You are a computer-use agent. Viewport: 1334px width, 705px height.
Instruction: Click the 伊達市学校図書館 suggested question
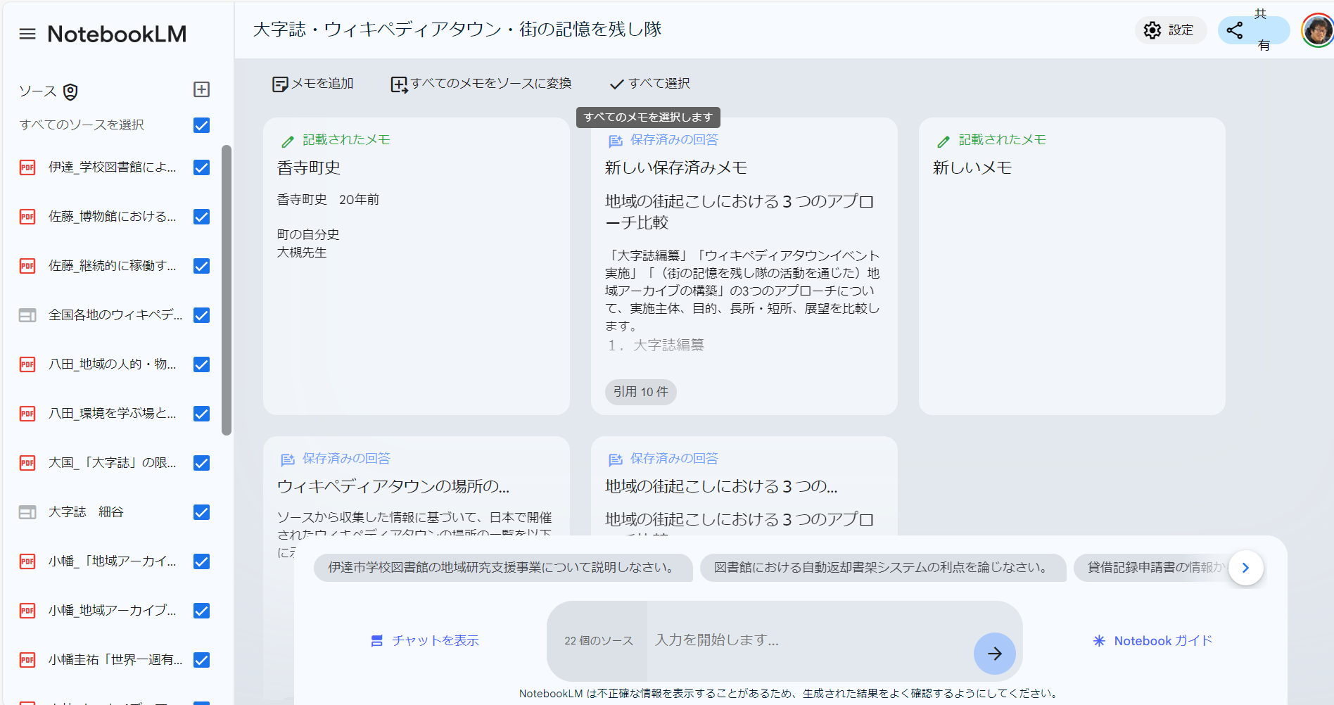click(x=502, y=568)
